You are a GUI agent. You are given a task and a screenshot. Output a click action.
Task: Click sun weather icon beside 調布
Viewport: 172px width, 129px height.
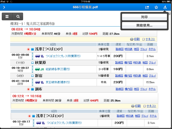click(x=28, y=89)
